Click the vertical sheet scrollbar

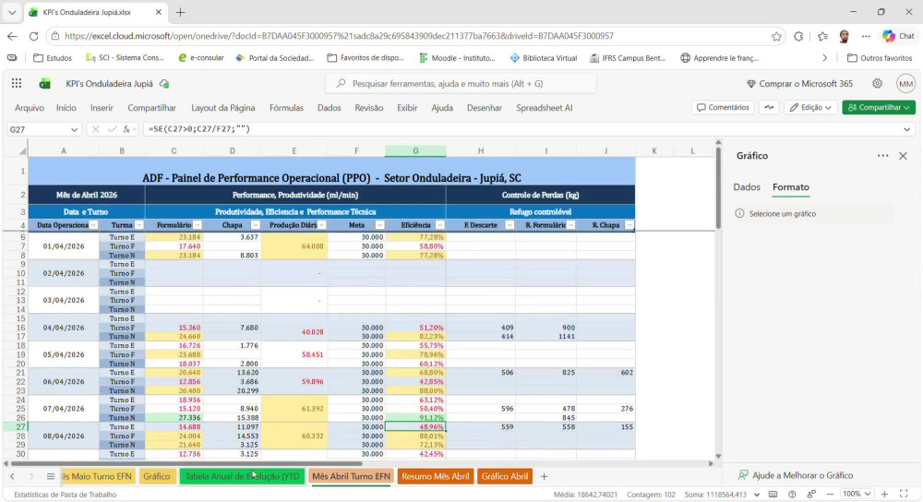coord(718,187)
